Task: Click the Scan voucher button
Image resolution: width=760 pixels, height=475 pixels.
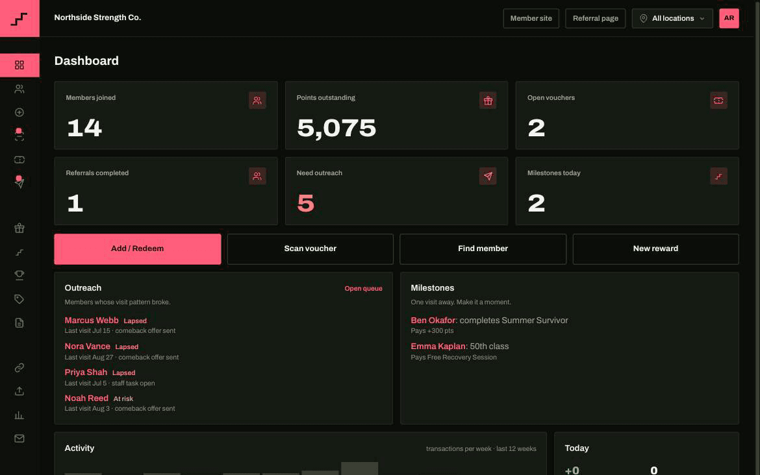Action: tap(310, 249)
